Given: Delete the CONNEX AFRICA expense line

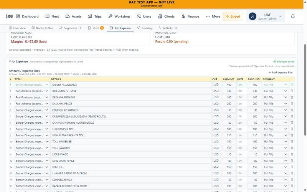Looking at the screenshot, I should tap(292, 180).
